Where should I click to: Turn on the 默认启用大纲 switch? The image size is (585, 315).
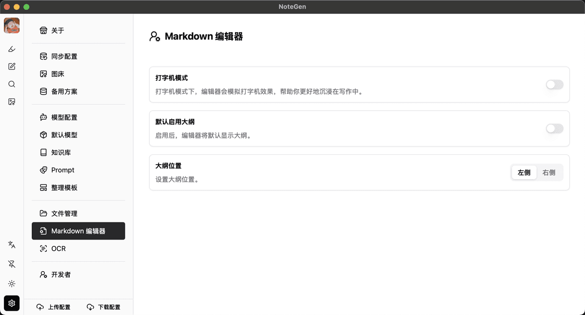click(554, 129)
